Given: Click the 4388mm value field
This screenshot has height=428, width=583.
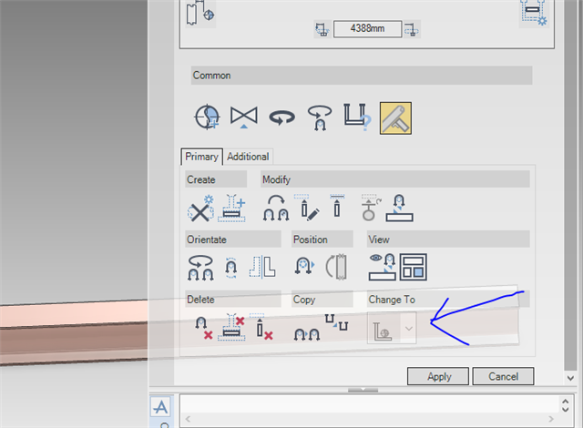Looking at the screenshot, I should 367,29.
